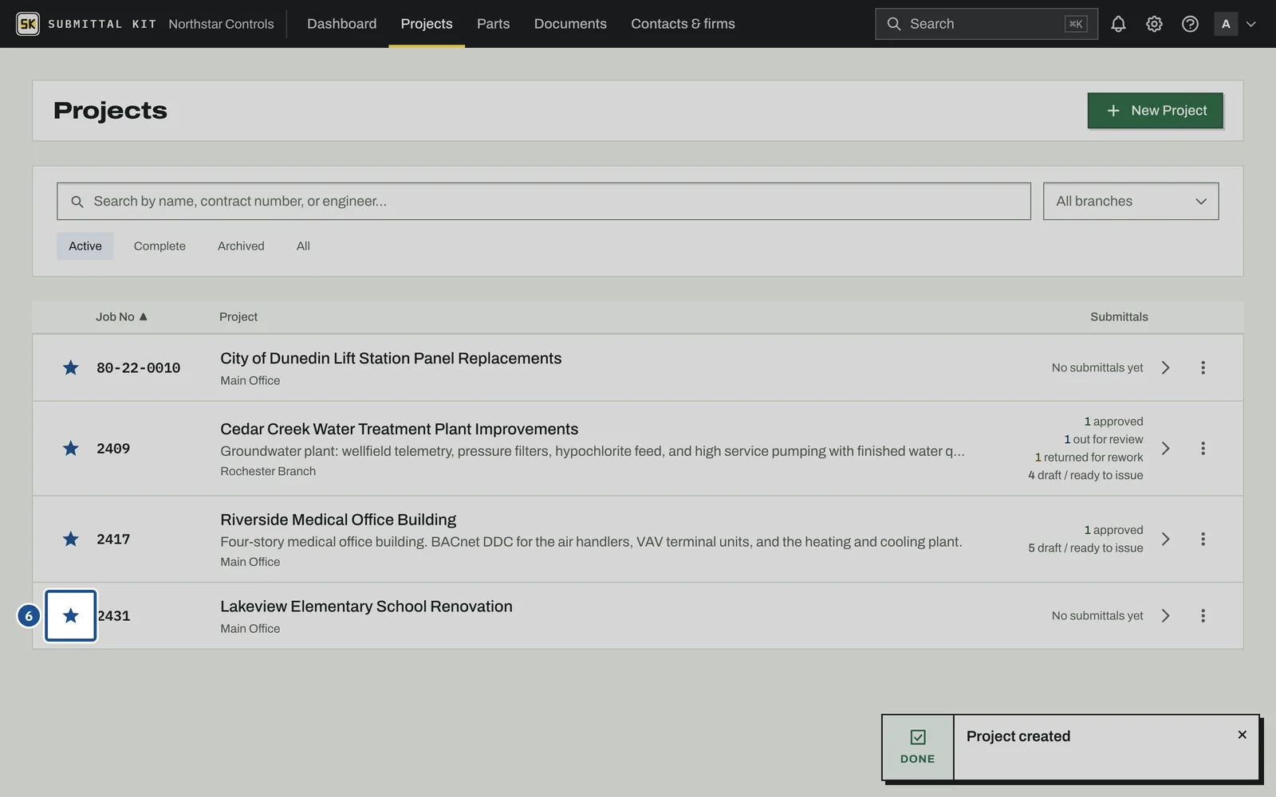Open Cedar Creek Water Treatment Plant project

pos(399,429)
